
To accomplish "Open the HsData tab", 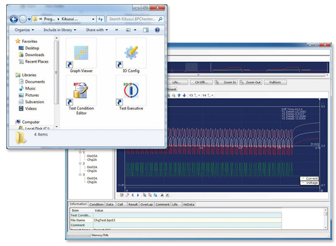I will coord(189,204).
